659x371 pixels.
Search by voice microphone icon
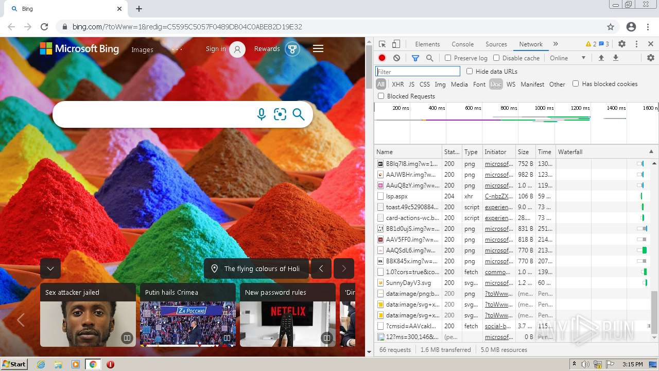tap(262, 114)
